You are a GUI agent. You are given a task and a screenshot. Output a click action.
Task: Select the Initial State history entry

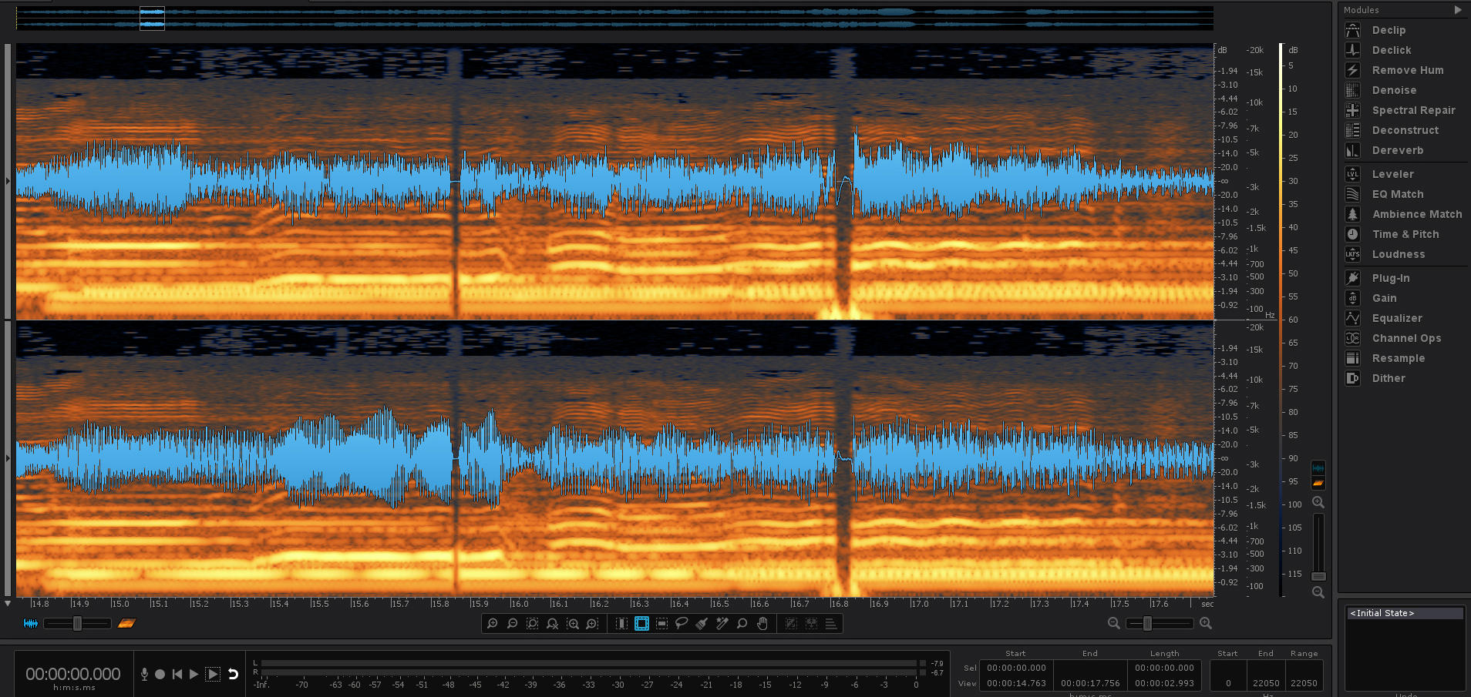tap(1405, 613)
